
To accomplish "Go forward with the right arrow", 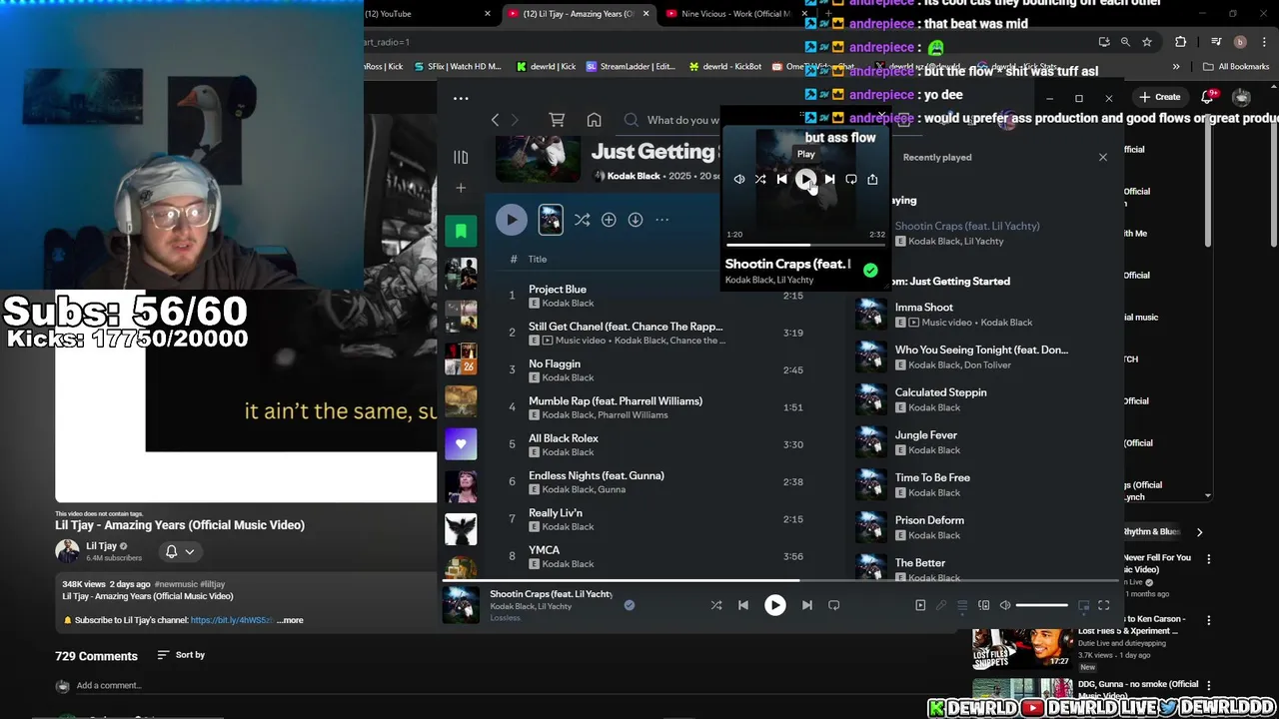I will coord(515,120).
